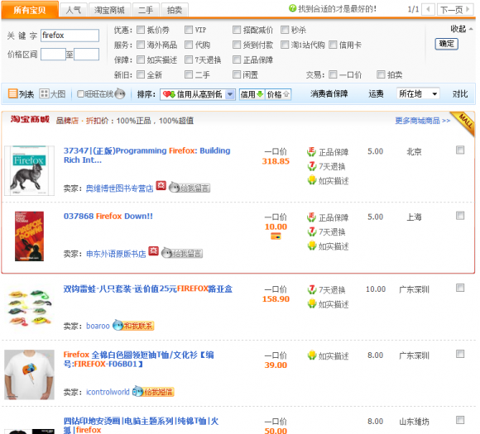Check the 海外商品 checkbox

click(x=141, y=45)
